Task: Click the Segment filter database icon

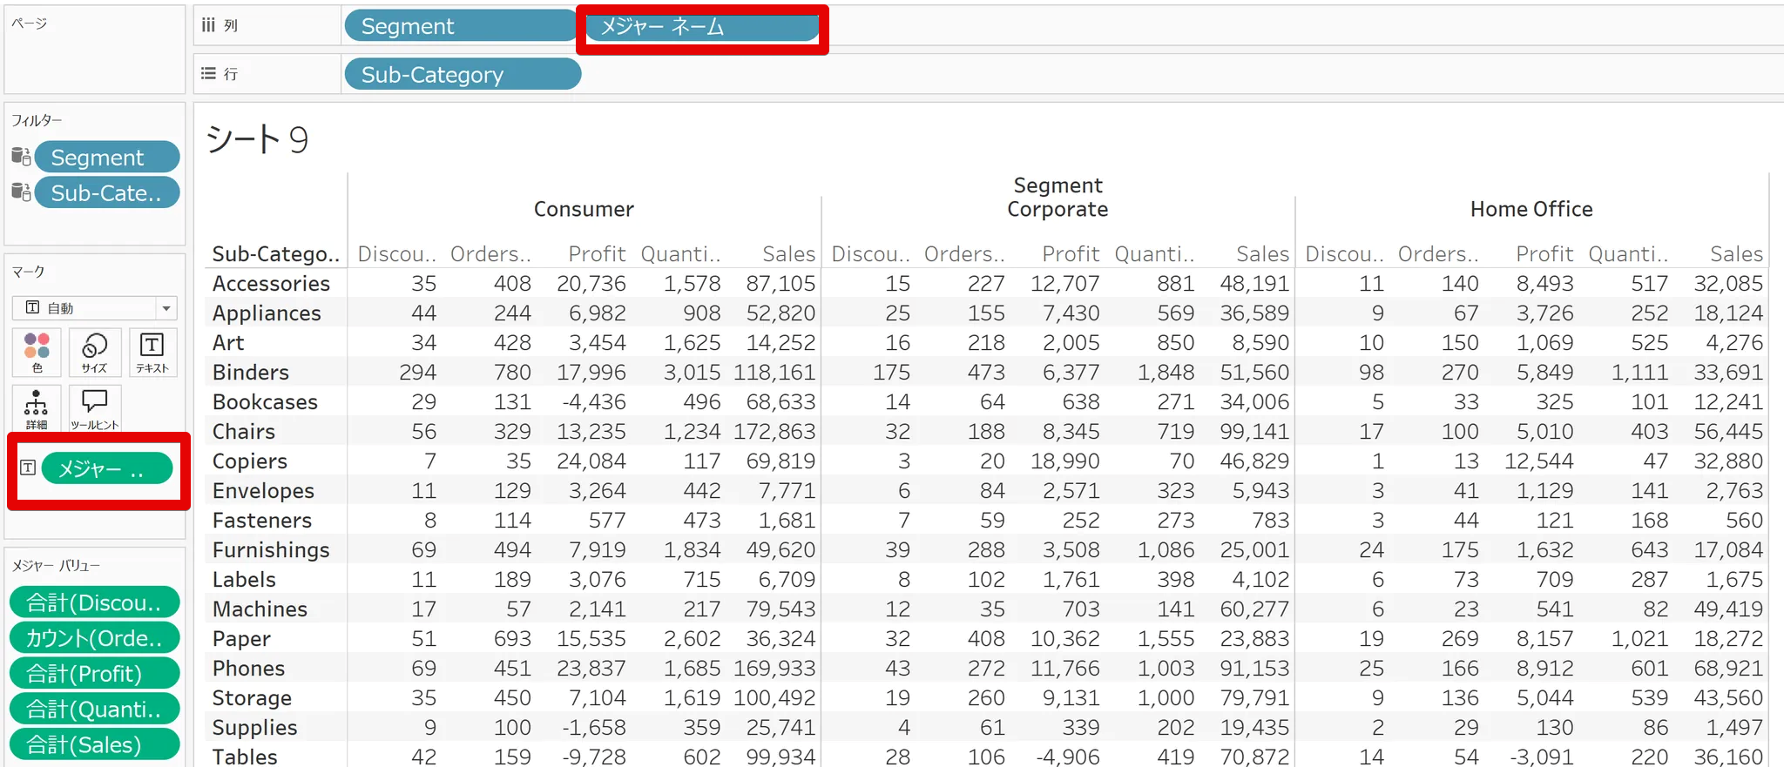Action: coord(21,157)
